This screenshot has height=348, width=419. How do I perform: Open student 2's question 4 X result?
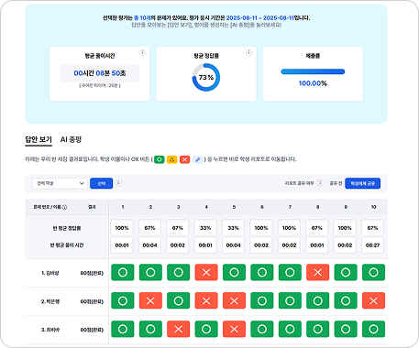[x=206, y=300]
